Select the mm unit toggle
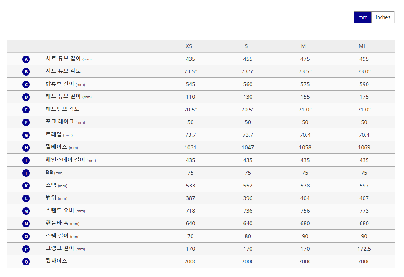This screenshot has height=277, width=404. 363,17
